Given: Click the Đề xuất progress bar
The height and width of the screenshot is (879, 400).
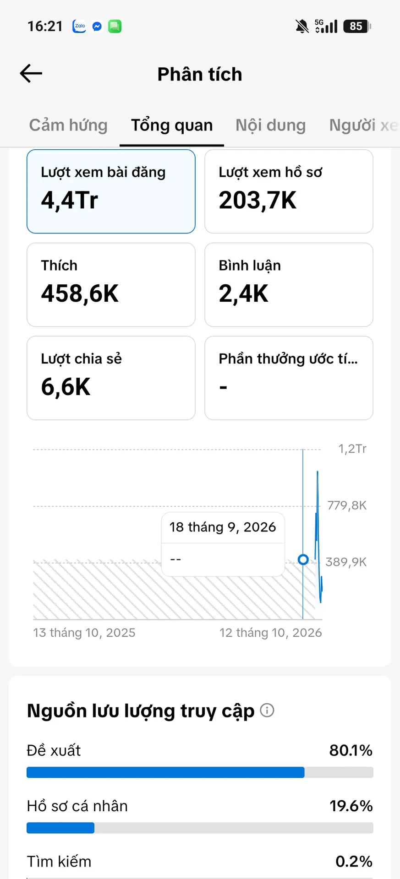Looking at the screenshot, I should 200,772.
